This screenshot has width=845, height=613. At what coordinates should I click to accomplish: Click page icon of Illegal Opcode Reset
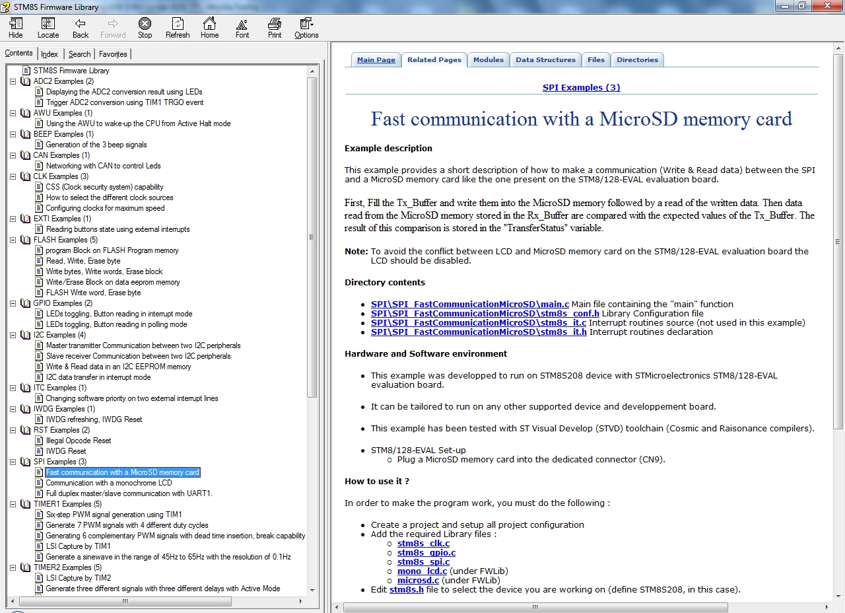click(39, 441)
